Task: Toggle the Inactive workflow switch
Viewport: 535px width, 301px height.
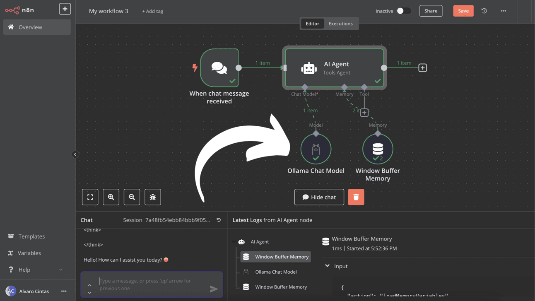Action: pyautogui.click(x=404, y=11)
